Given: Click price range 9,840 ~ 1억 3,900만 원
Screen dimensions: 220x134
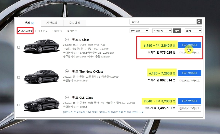Looking at the screenshot, I should [159, 101].
